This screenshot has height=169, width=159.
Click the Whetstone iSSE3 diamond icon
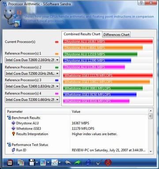tap(13, 128)
